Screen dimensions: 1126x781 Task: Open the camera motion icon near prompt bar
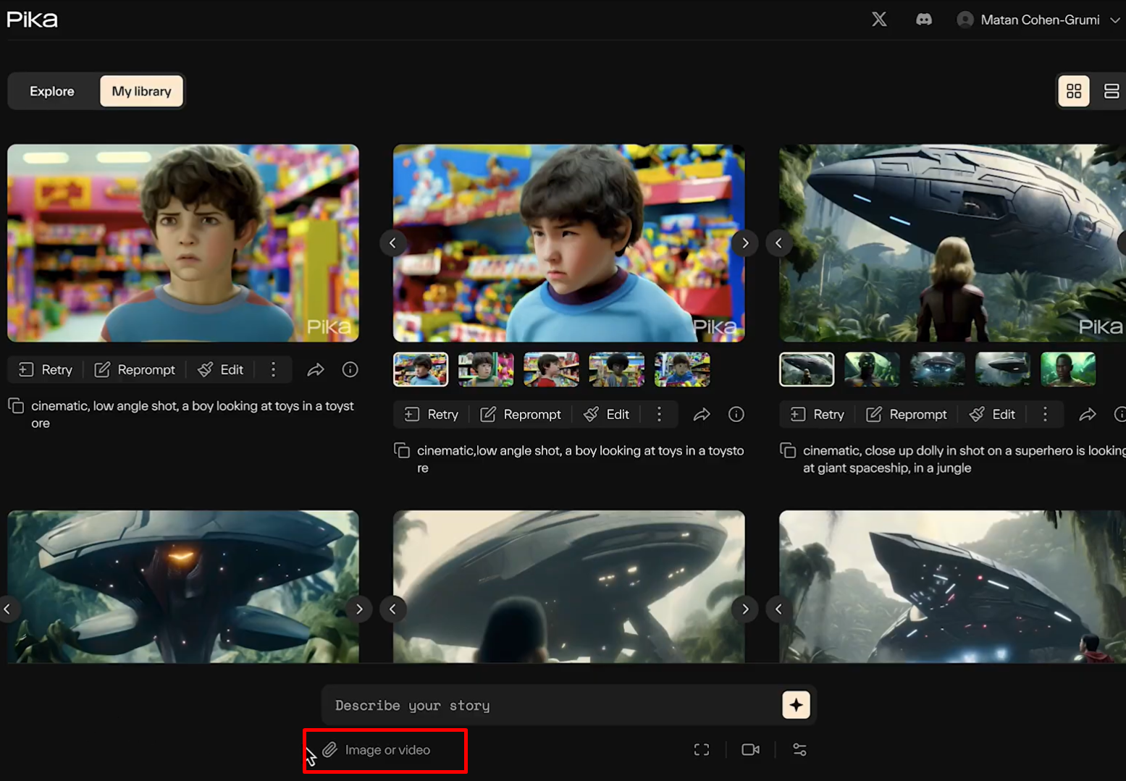pos(750,750)
